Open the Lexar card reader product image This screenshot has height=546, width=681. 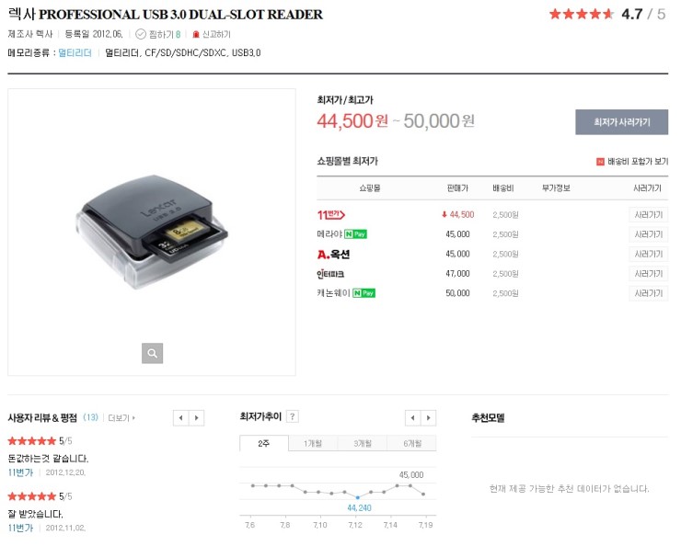[152, 232]
